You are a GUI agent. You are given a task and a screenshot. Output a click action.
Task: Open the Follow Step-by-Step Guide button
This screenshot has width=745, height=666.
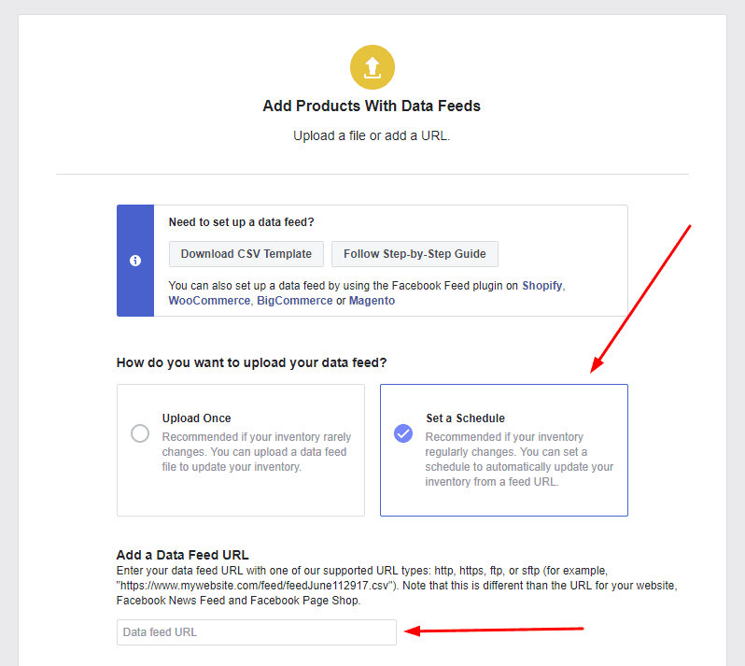415,254
